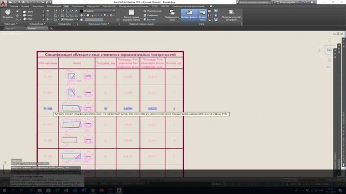Switch to the Управление ribbon tab
Image resolution: width=346 pixels, height=194 pixels.
point(77,6)
